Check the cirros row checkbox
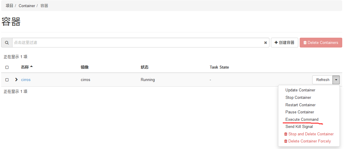The height and width of the screenshot is (149, 344). (7, 80)
